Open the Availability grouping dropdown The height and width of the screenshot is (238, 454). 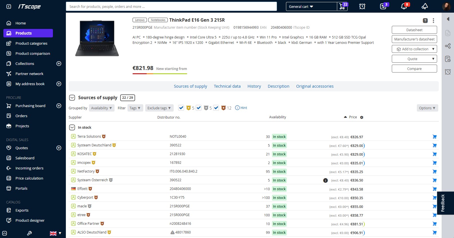pos(102,108)
